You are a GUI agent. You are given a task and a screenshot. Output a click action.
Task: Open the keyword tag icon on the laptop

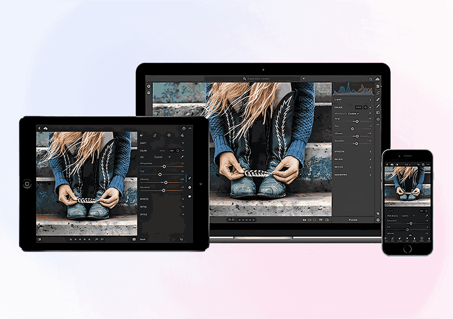pos(378,214)
